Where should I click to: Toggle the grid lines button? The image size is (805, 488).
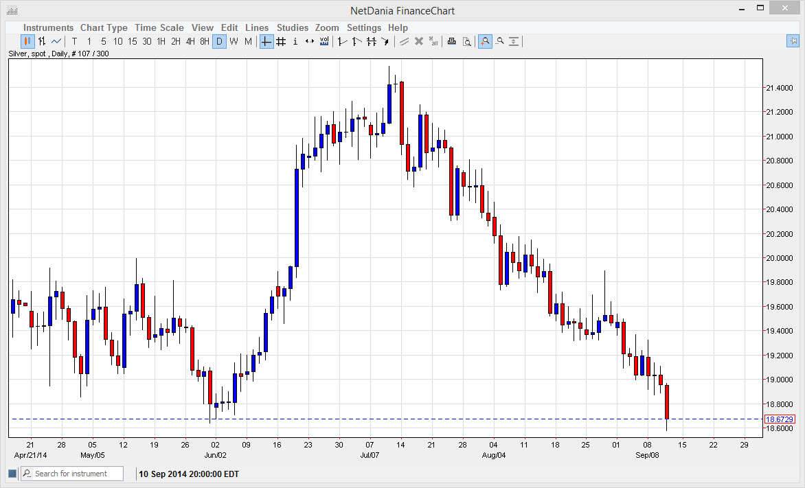point(281,42)
